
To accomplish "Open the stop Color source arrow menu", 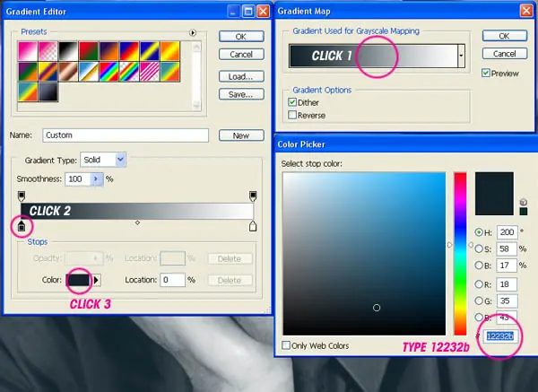I will pyautogui.click(x=97, y=280).
